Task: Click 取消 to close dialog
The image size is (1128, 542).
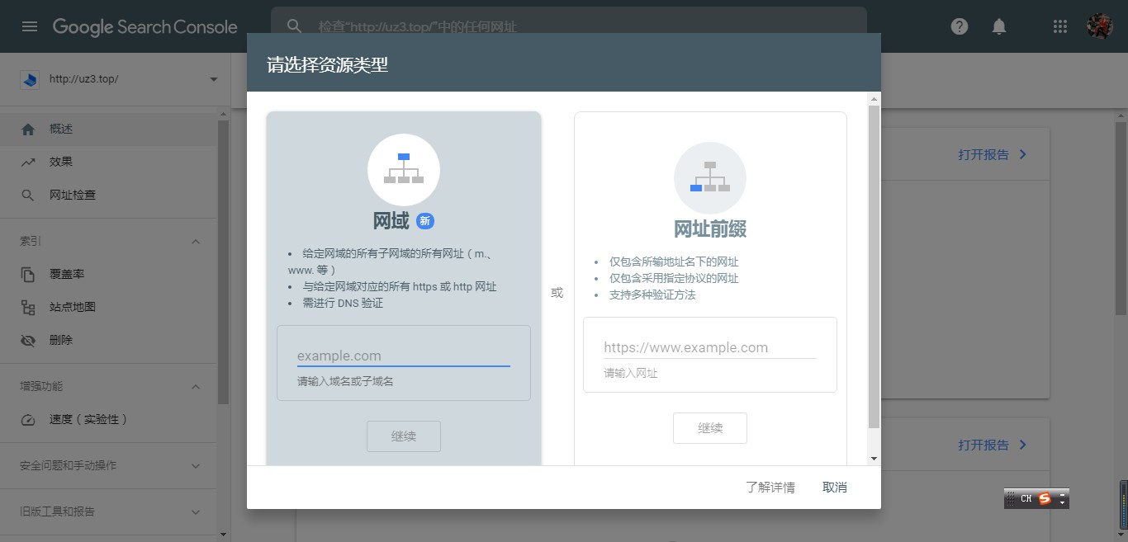Action: [x=835, y=488]
